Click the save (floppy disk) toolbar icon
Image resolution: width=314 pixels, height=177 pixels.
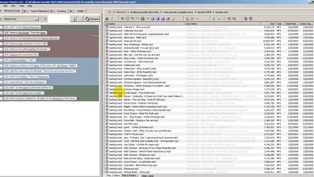tap(107, 19)
